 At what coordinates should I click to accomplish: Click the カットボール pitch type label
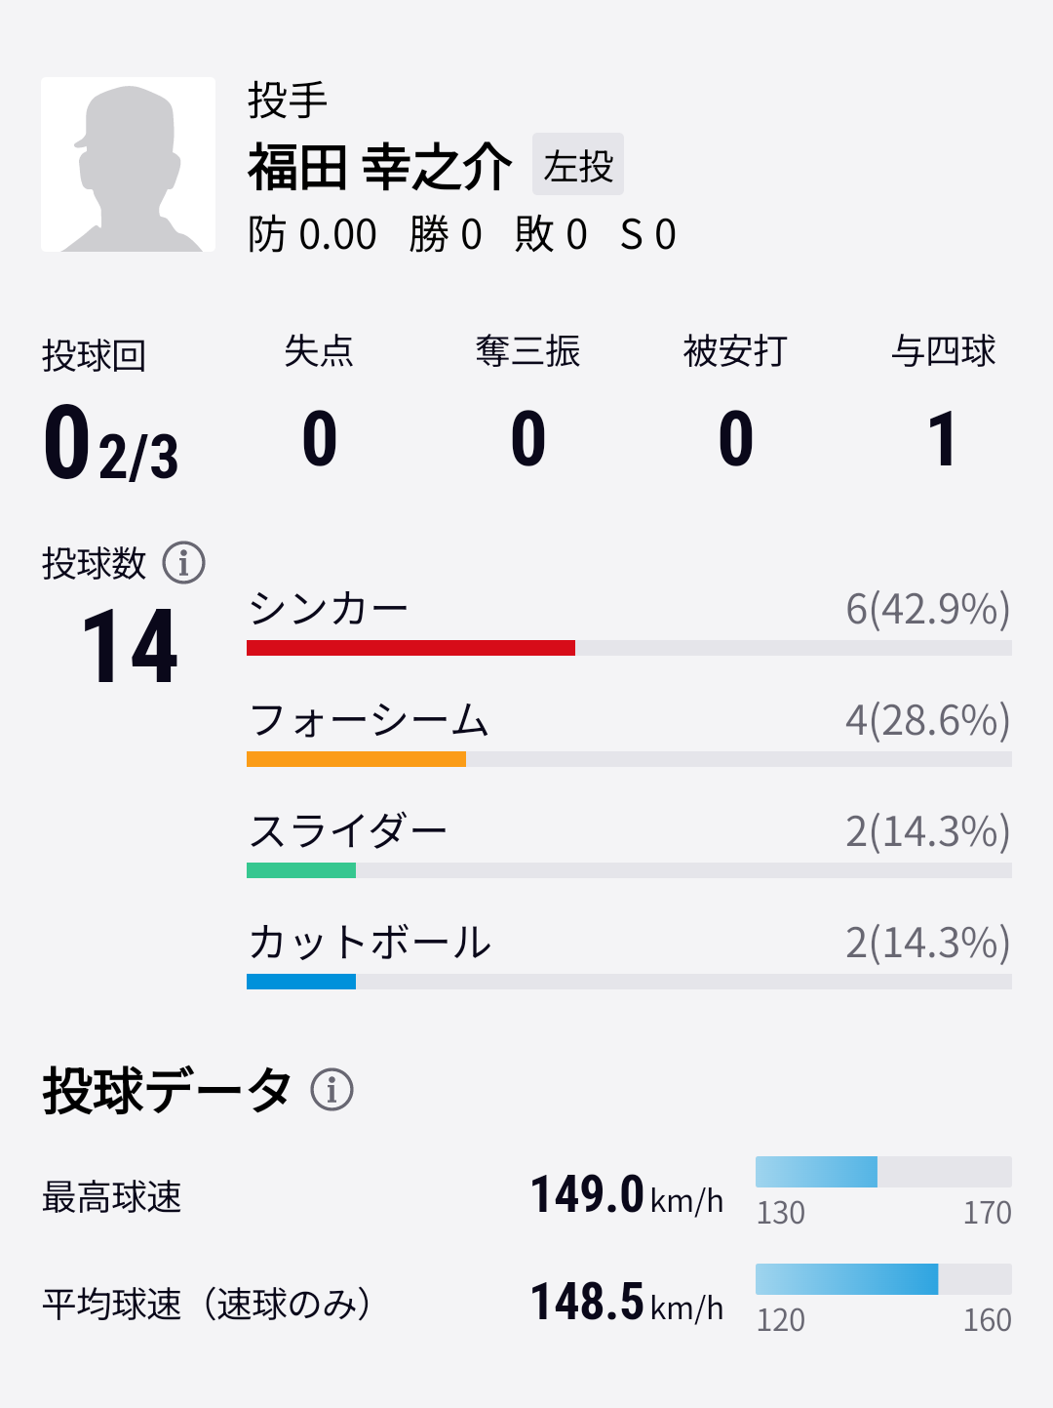[x=370, y=943]
